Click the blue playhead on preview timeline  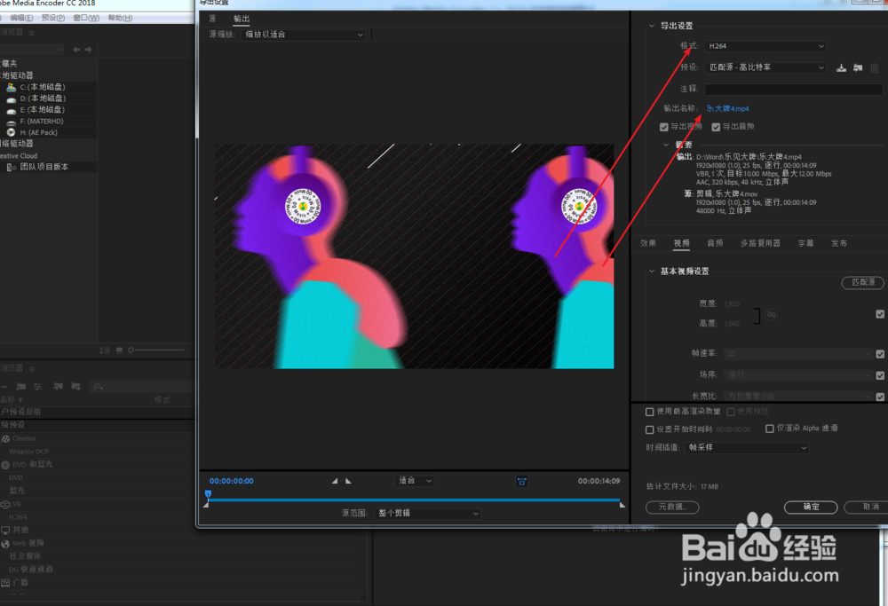(x=208, y=494)
